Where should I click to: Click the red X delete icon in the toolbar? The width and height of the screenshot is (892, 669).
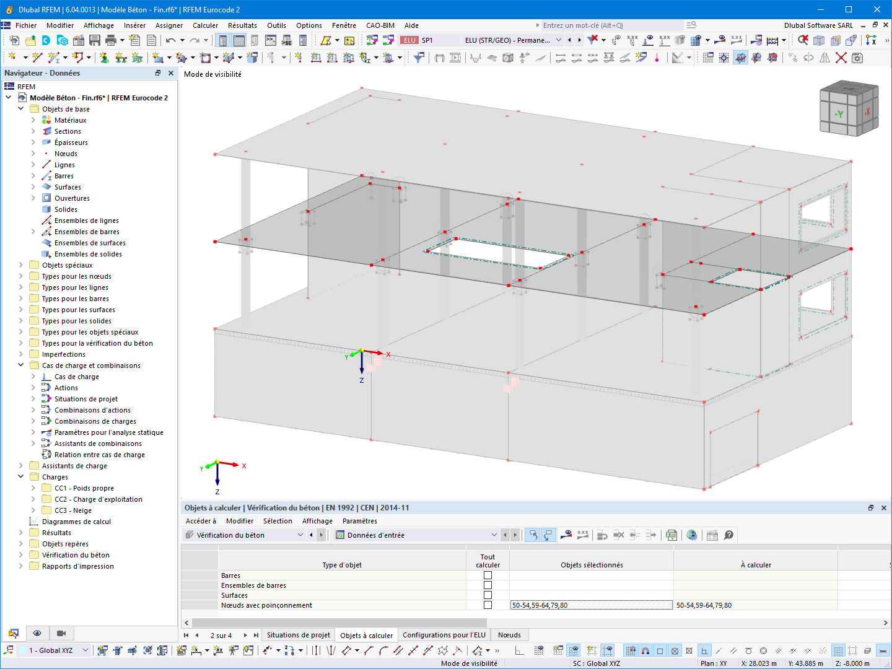841,58
